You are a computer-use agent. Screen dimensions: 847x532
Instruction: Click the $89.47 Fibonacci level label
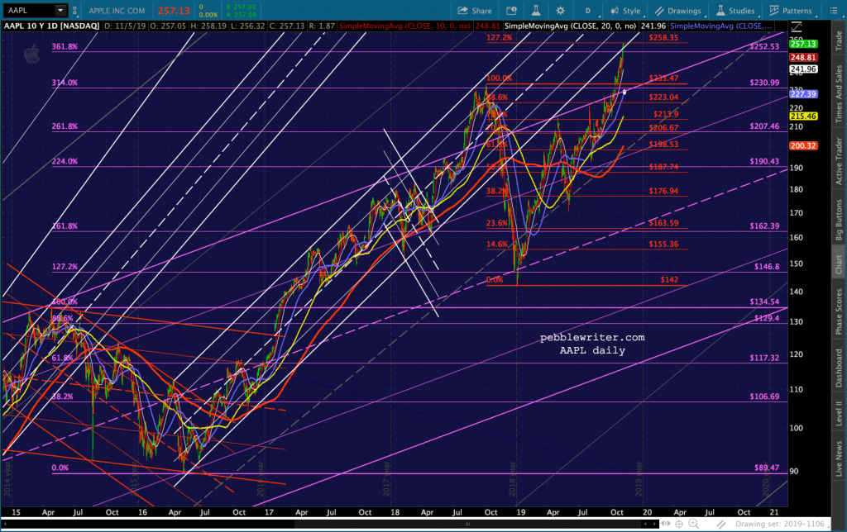tap(767, 468)
